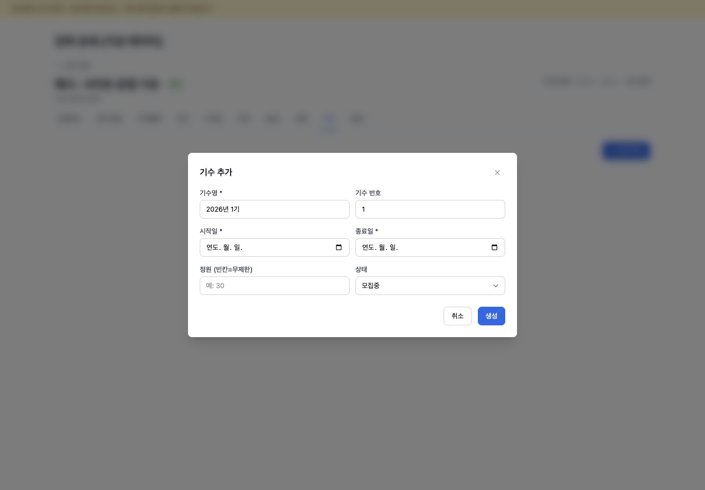Click the 취소 button
Screen dimensions: 705x490
click(x=457, y=316)
